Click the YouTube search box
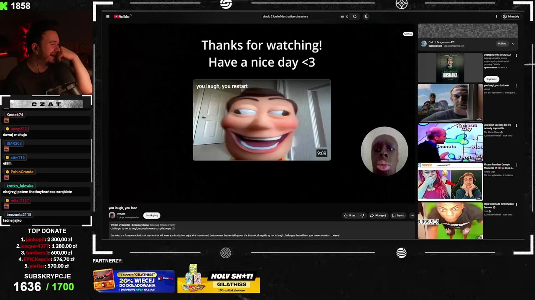Image resolution: width=535 pixels, height=300 pixels. [x=301, y=17]
